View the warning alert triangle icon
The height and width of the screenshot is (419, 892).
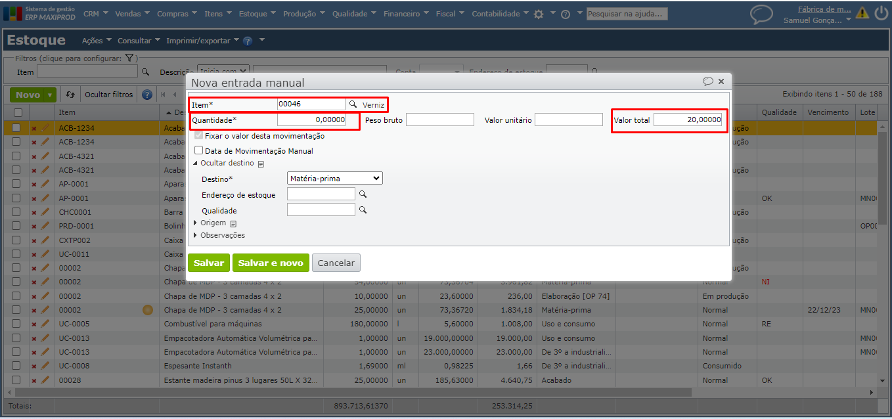pyautogui.click(x=862, y=12)
